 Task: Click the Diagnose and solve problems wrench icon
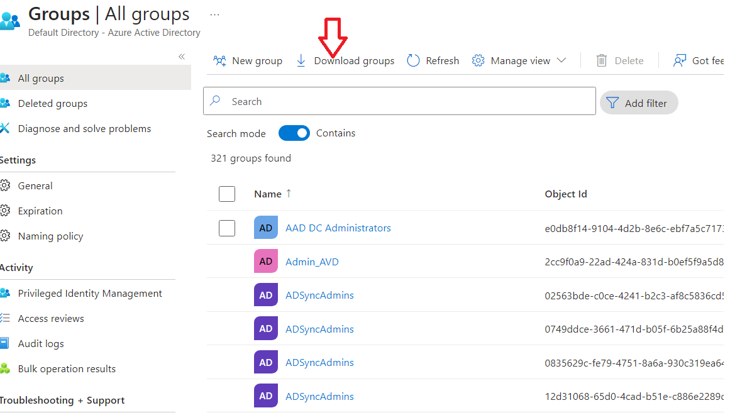coord(4,128)
